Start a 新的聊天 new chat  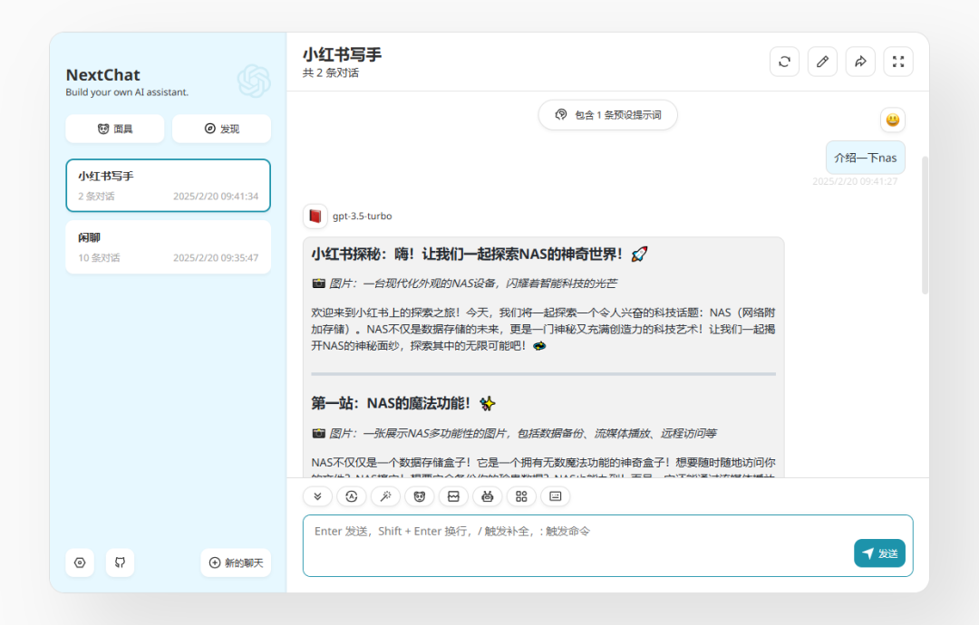pos(236,562)
